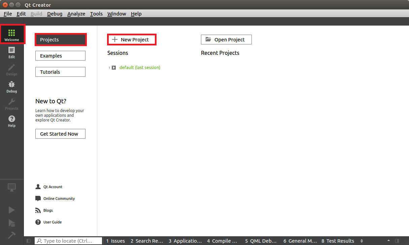Screen dimensions: 409x245
Task: Click the kit selector monitor icon
Action: 12,187
